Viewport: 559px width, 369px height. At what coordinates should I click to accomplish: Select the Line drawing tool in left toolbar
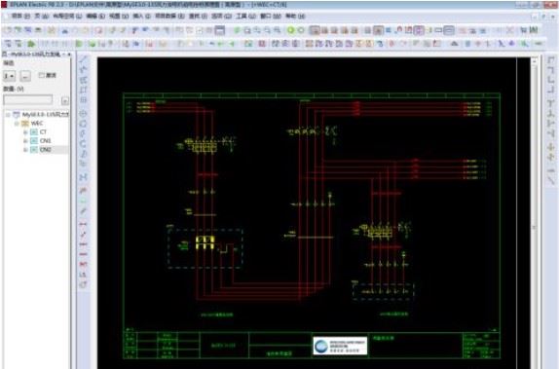coord(84,59)
